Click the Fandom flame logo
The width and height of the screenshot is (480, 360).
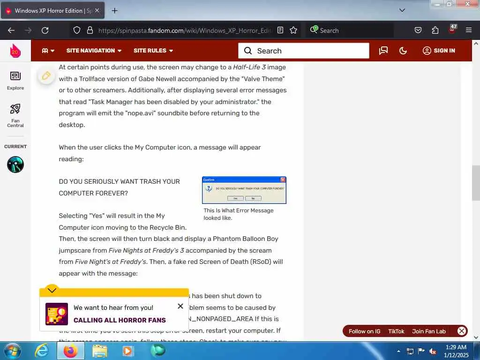[x=15, y=51]
